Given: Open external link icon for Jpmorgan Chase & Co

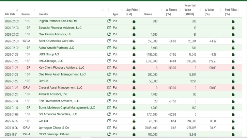Looking at the screenshot, I should tap(109, 127).
